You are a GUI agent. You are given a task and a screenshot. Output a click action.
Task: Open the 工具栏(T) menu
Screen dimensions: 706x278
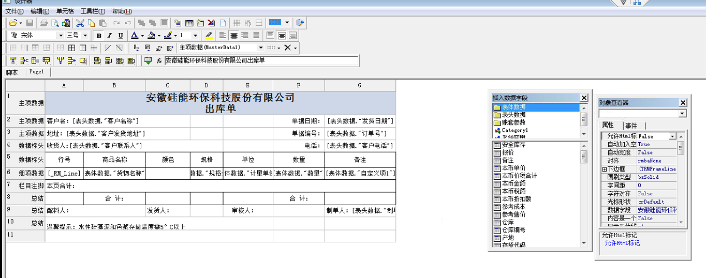[x=93, y=11]
